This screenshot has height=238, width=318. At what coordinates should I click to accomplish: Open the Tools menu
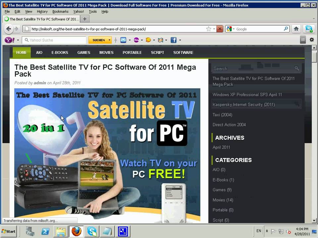[93, 12]
